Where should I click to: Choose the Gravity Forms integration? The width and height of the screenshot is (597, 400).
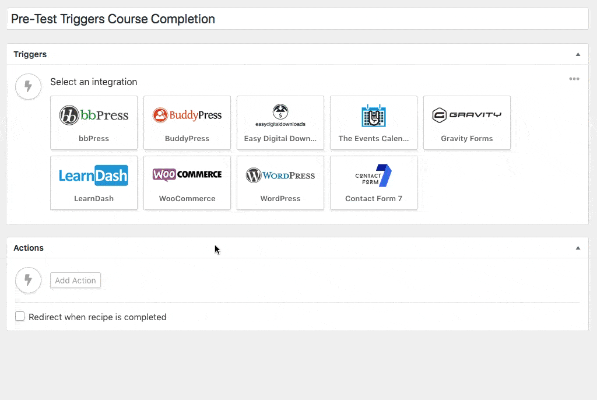point(467,122)
